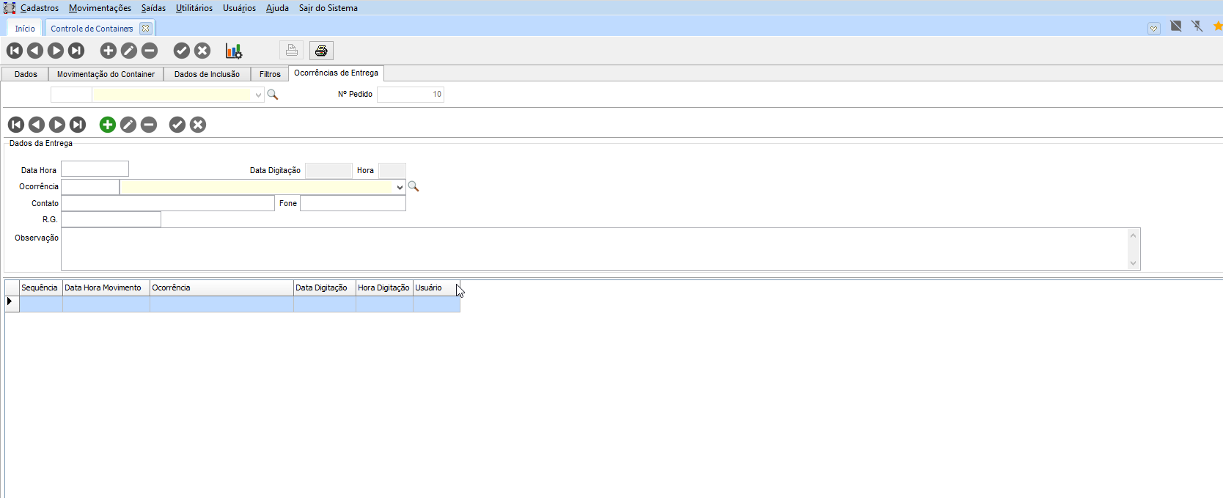
Task: Open Movimentação do Container tab
Action: pyautogui.click(x=106, y=74)
